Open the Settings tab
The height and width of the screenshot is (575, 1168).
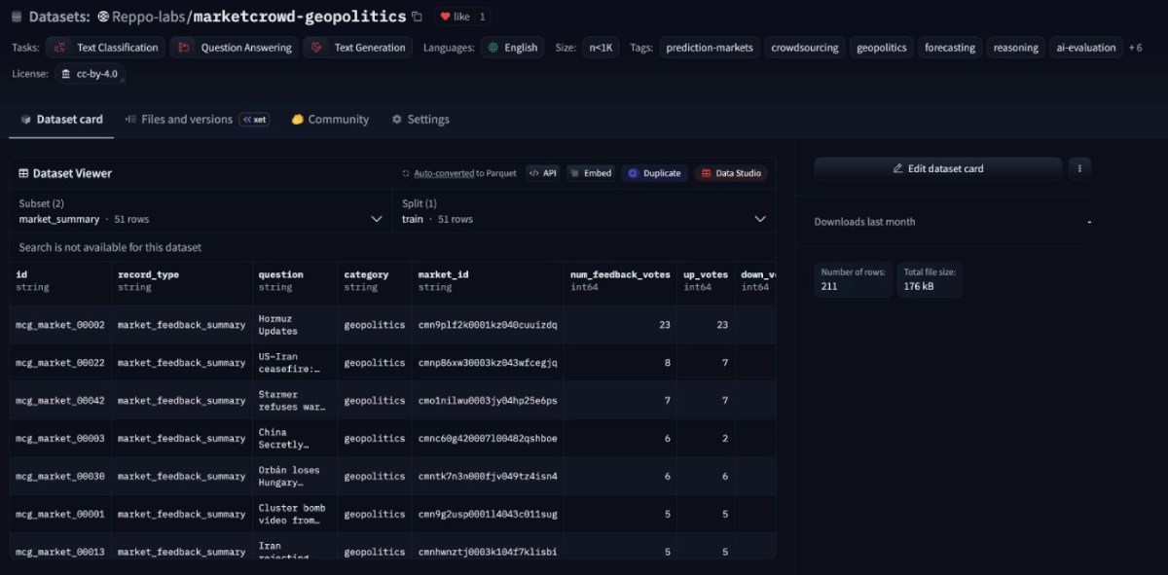420,119
